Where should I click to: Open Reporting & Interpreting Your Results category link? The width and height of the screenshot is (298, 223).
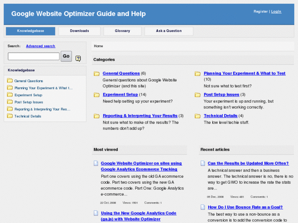(x=140, y=116)
